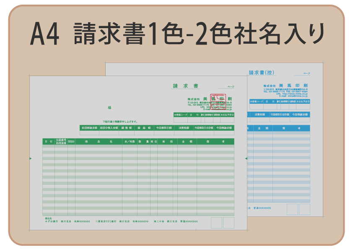Viewport: 353px width, 250px height.
Task: Select the A4 請求書1色-2色社名入り banner heading
Action: [x=176, y=34]
